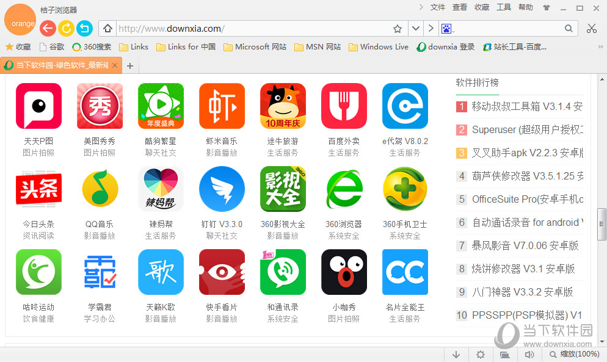Click the 360浏览器 app thumbnail
607x362 pixels.
[344, 189]
